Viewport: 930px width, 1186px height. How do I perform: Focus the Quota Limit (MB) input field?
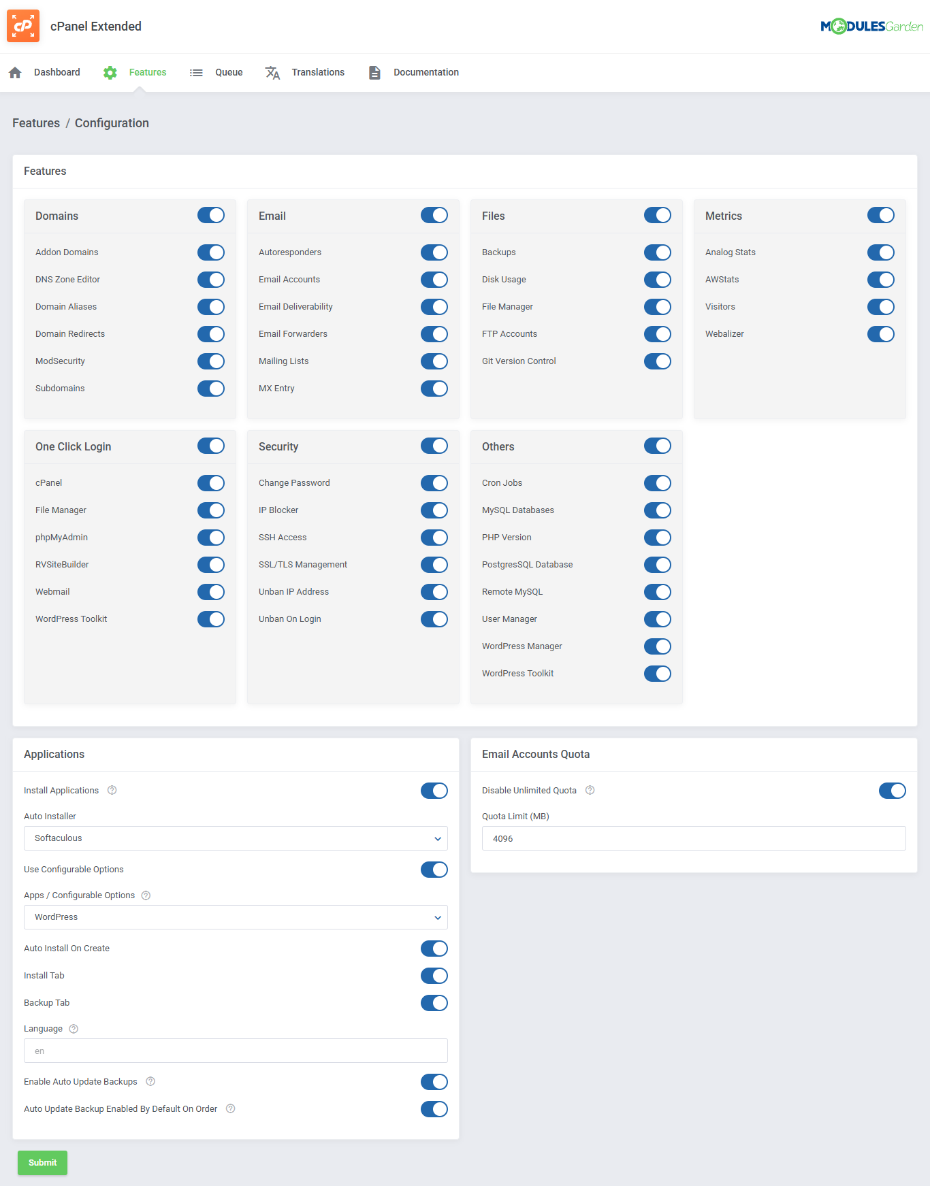tap(693, 838)
